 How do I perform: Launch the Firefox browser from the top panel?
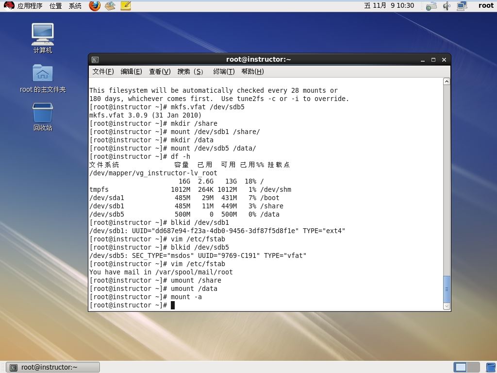[95, 5]
